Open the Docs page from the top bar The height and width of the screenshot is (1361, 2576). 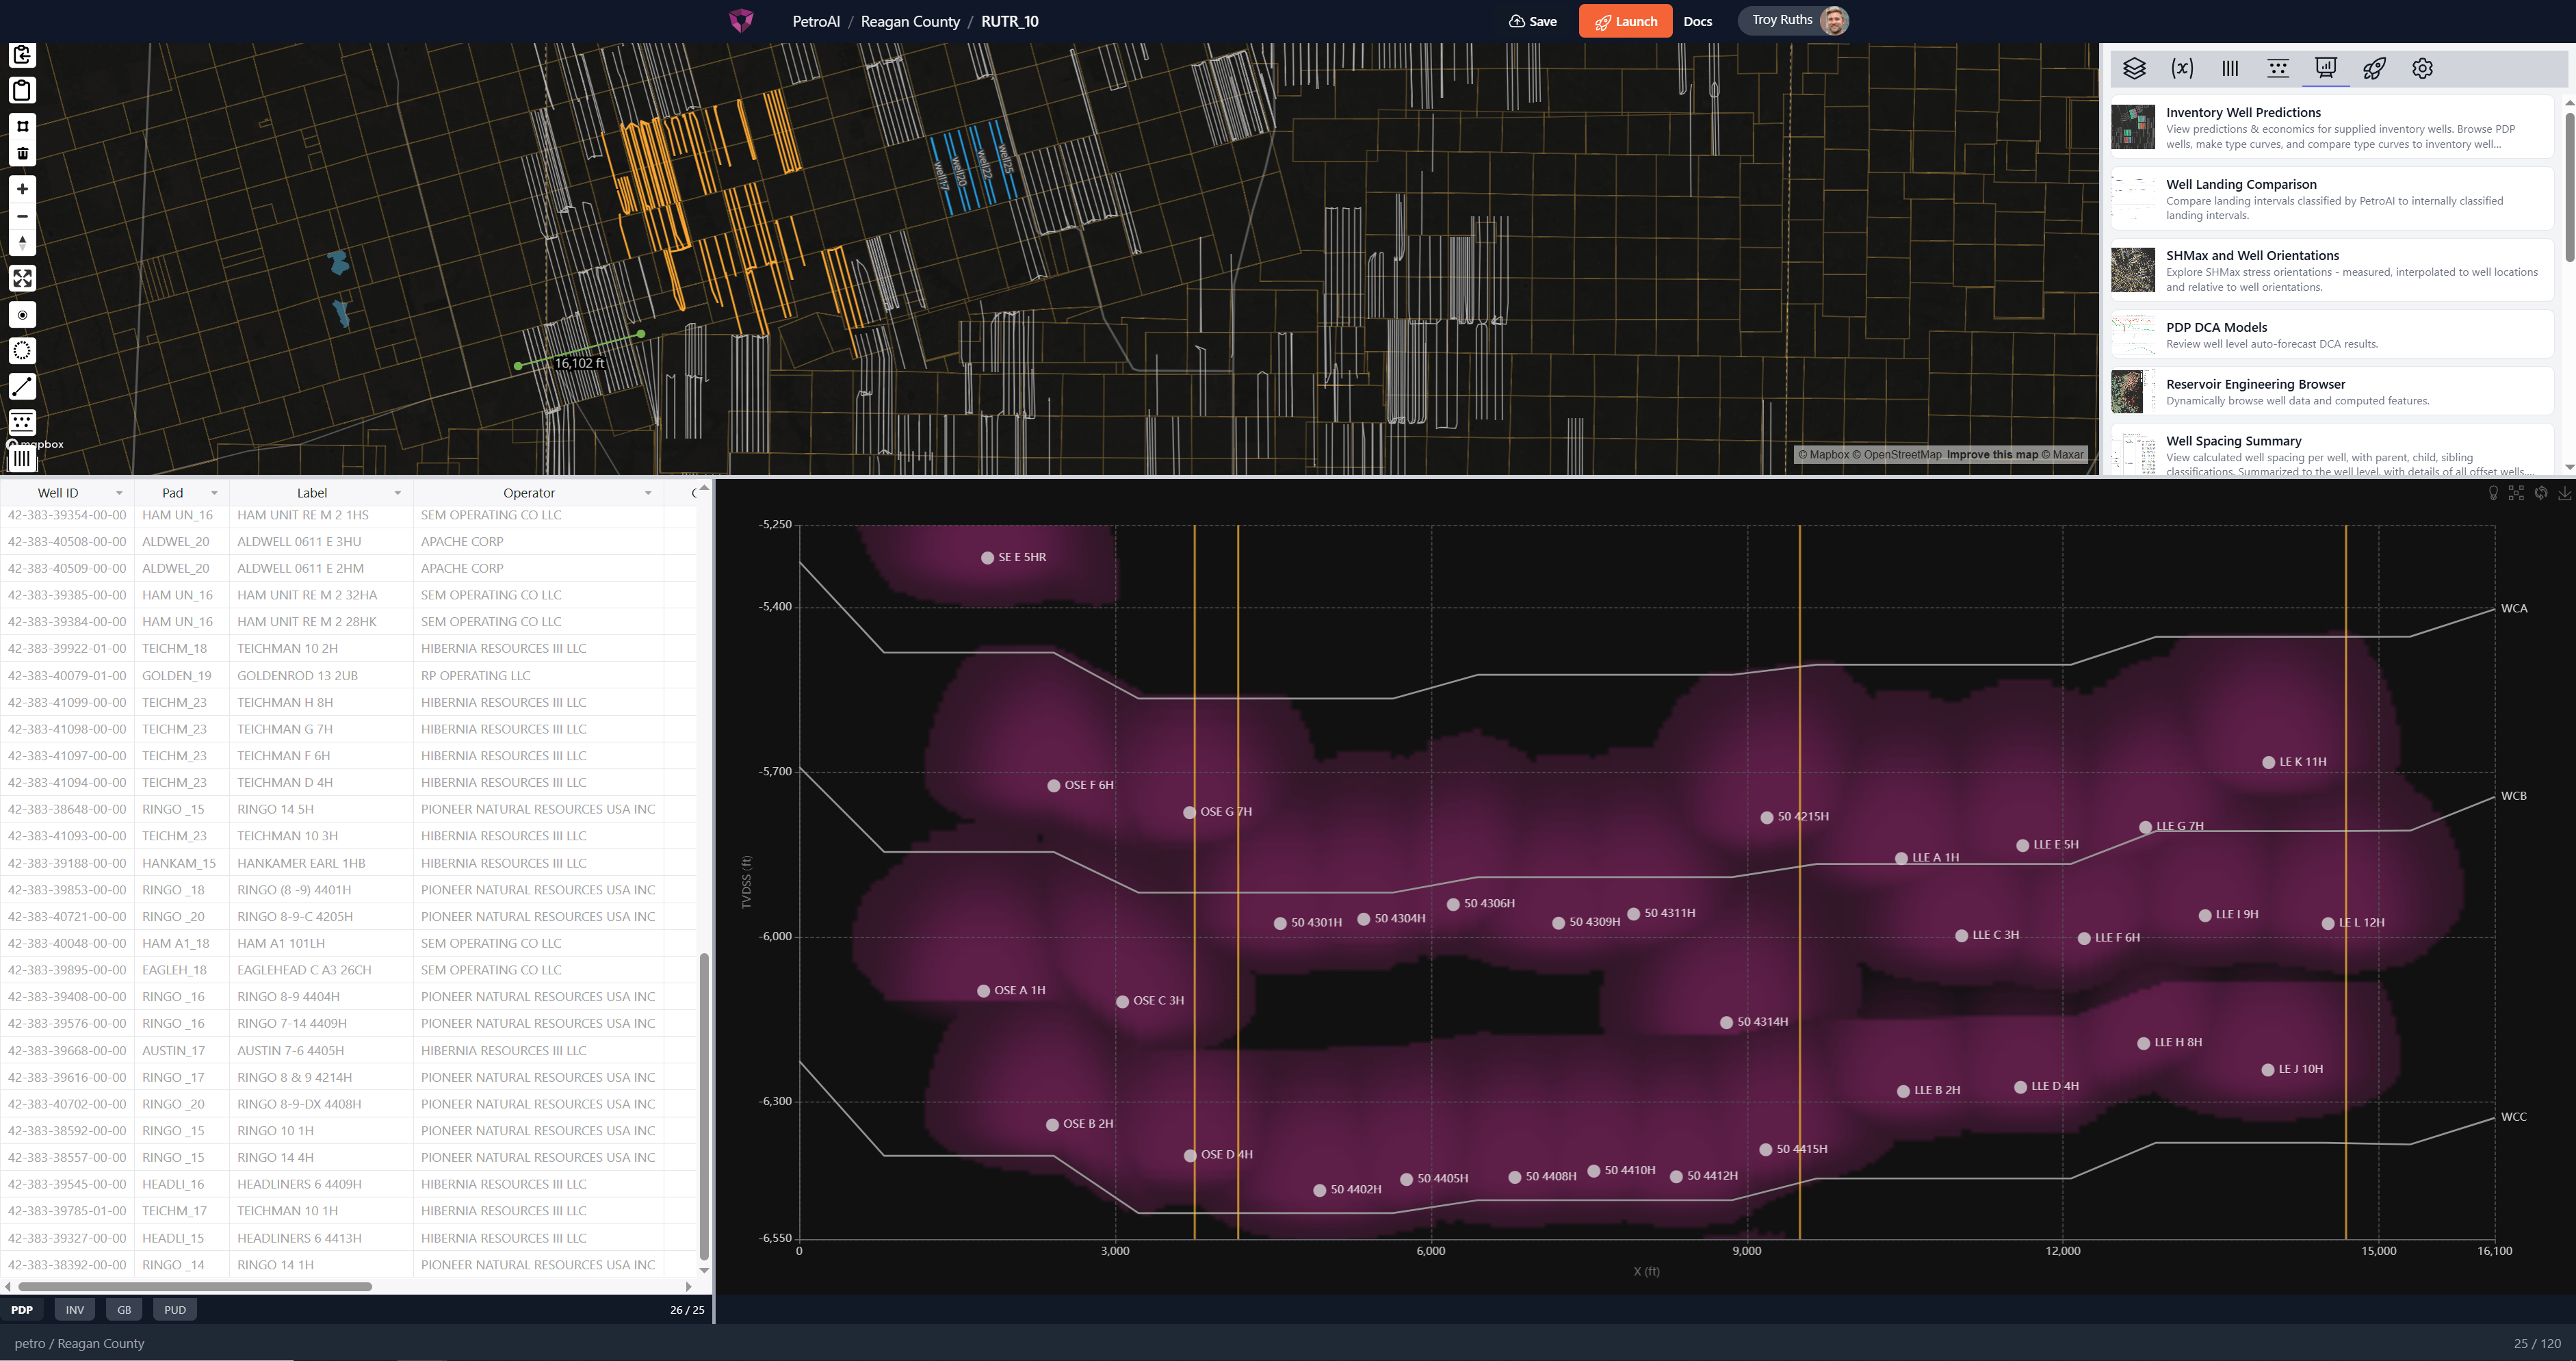[1697, 20]
